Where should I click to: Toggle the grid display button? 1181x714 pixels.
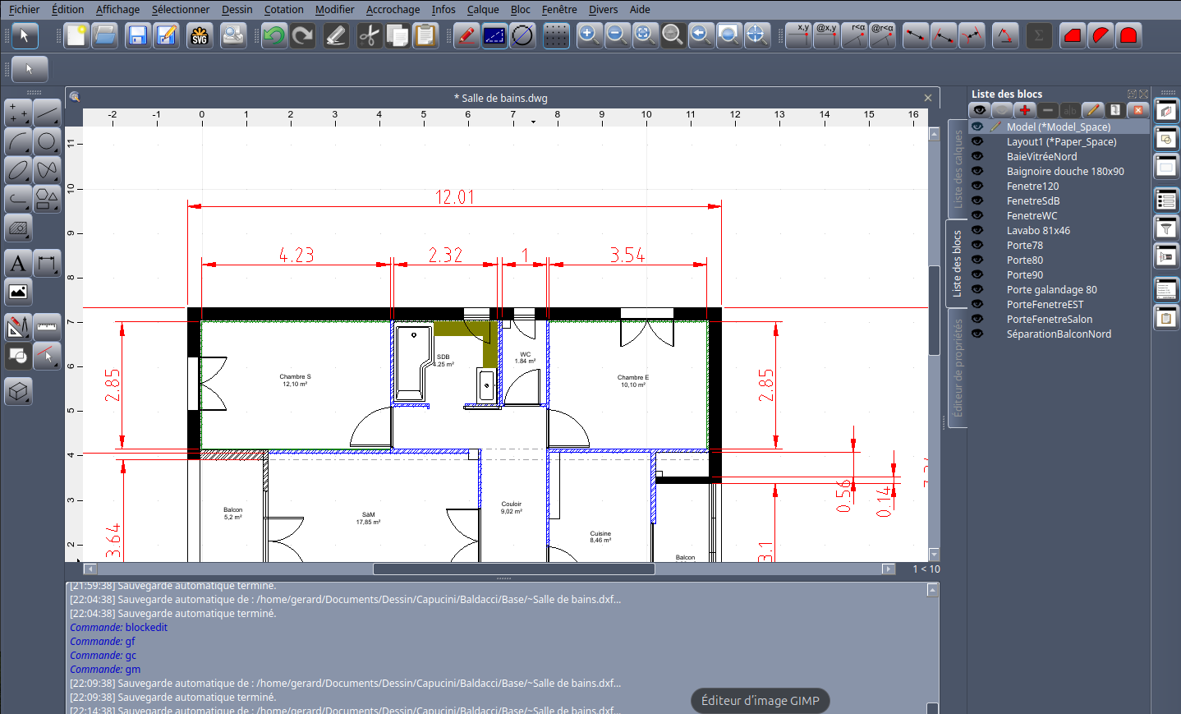(x=556, y=36)
